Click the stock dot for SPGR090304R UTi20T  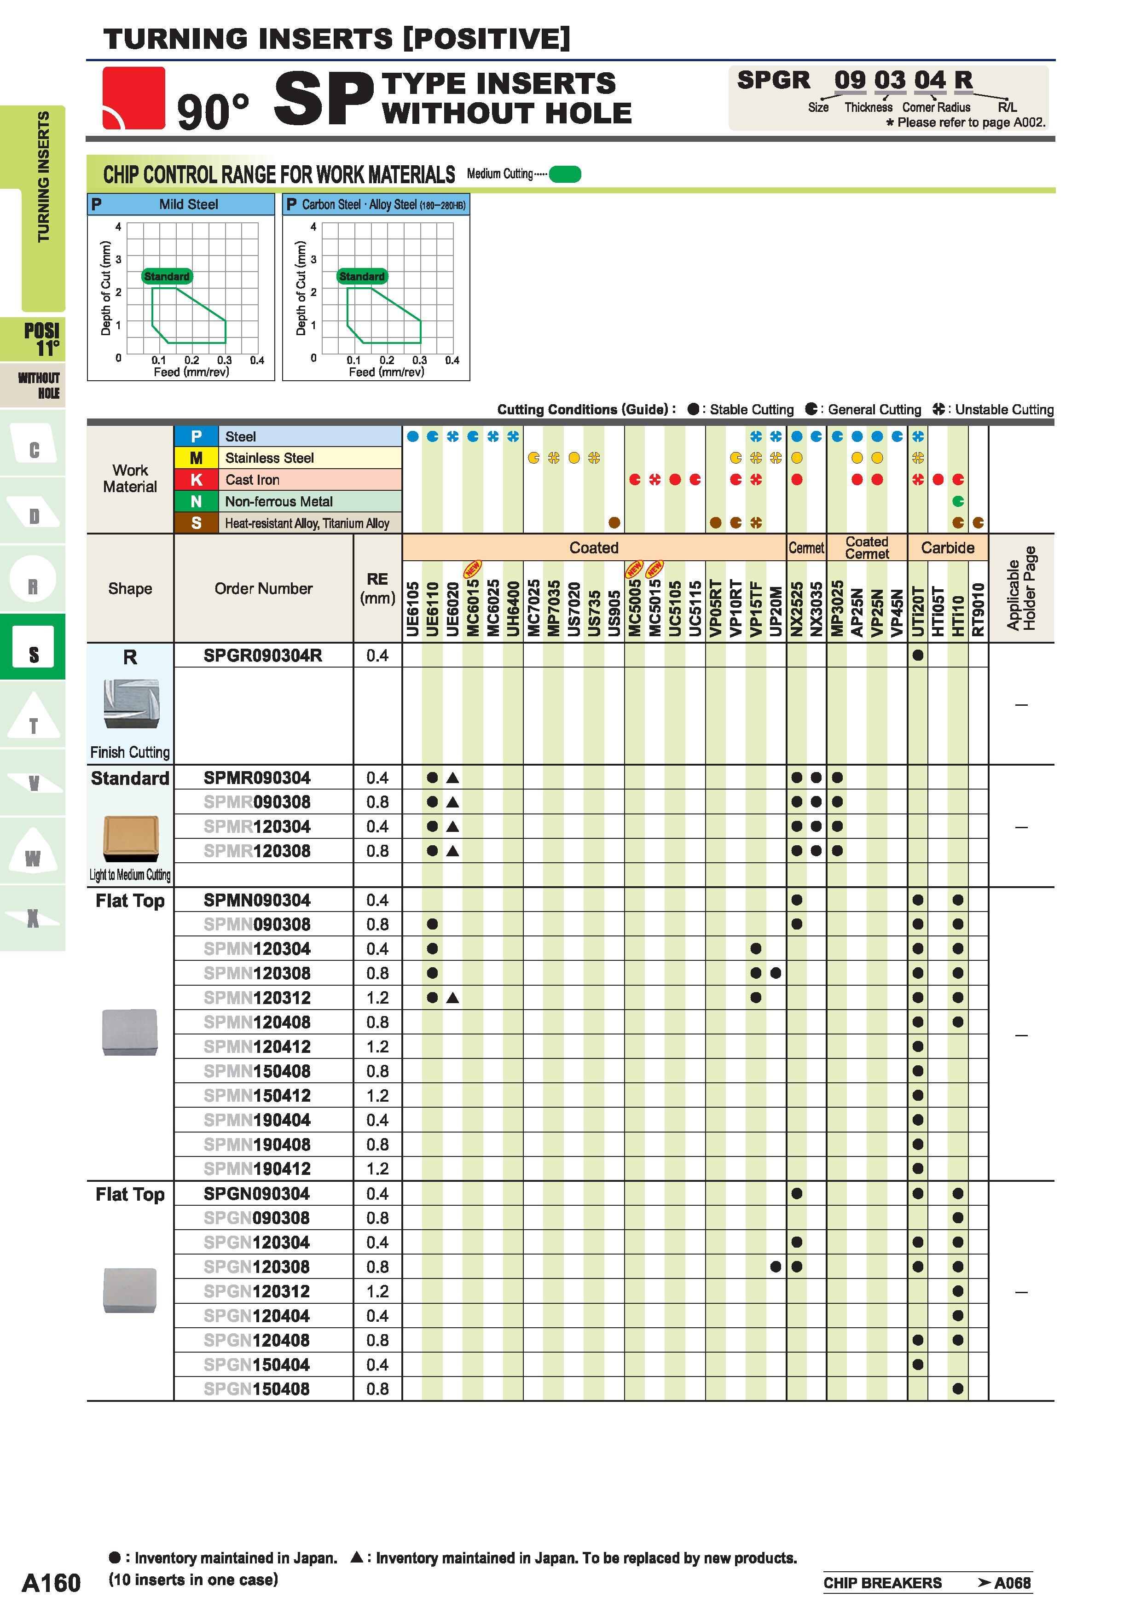[x=917, y=656]
